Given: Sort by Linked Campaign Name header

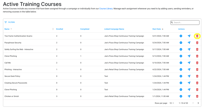Looking at the screenshot, I should tap(114, 29).
